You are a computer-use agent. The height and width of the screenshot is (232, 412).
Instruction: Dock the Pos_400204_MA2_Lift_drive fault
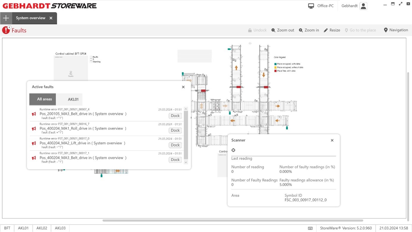pos(175,145)
